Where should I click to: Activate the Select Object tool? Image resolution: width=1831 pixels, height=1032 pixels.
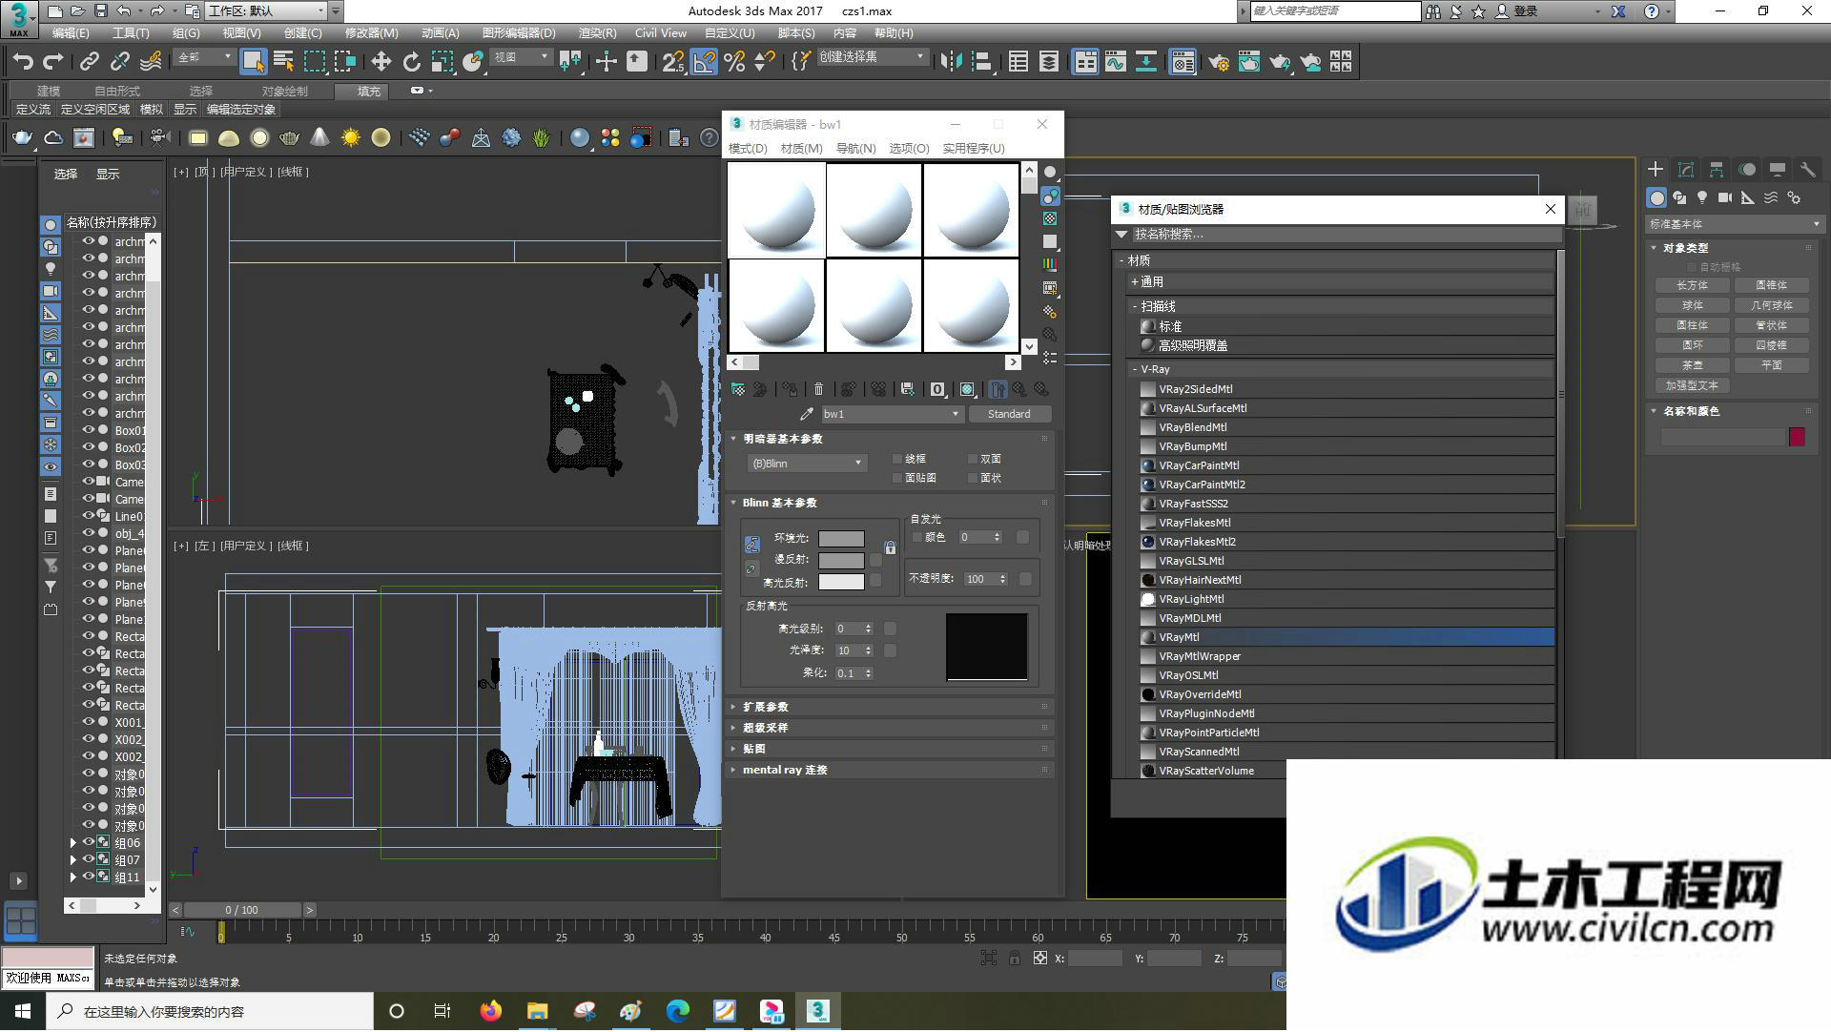tap(253, 62)
